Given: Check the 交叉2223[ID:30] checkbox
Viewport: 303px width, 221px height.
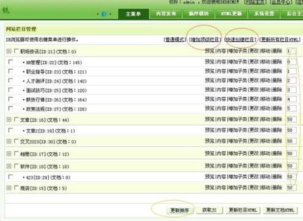Looking at the screenshot, I should click(x=16, y=141).
